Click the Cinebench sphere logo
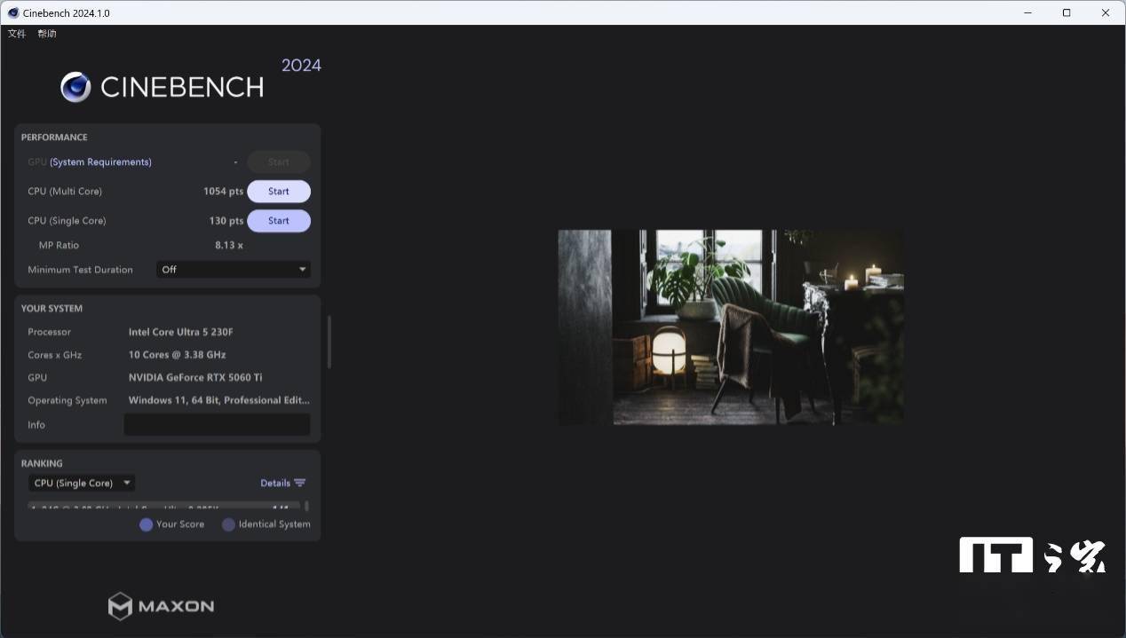 [75, 87]
